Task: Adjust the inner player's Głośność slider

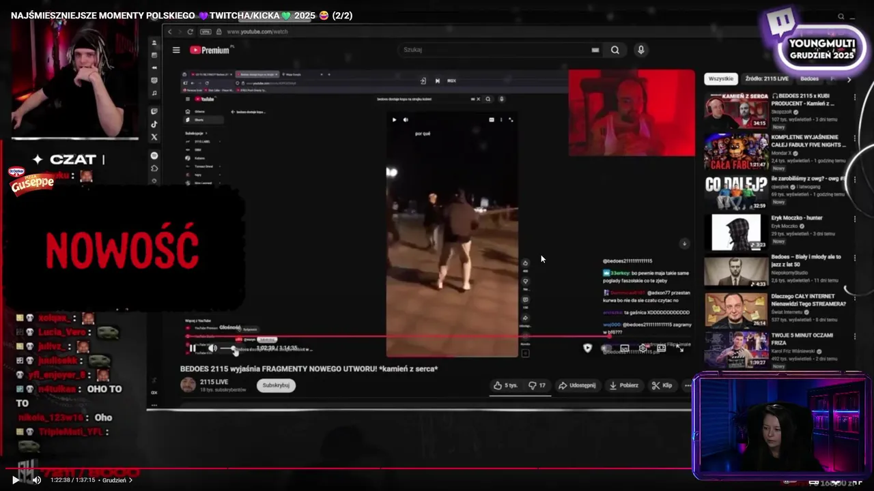Action: click(229, 348)
